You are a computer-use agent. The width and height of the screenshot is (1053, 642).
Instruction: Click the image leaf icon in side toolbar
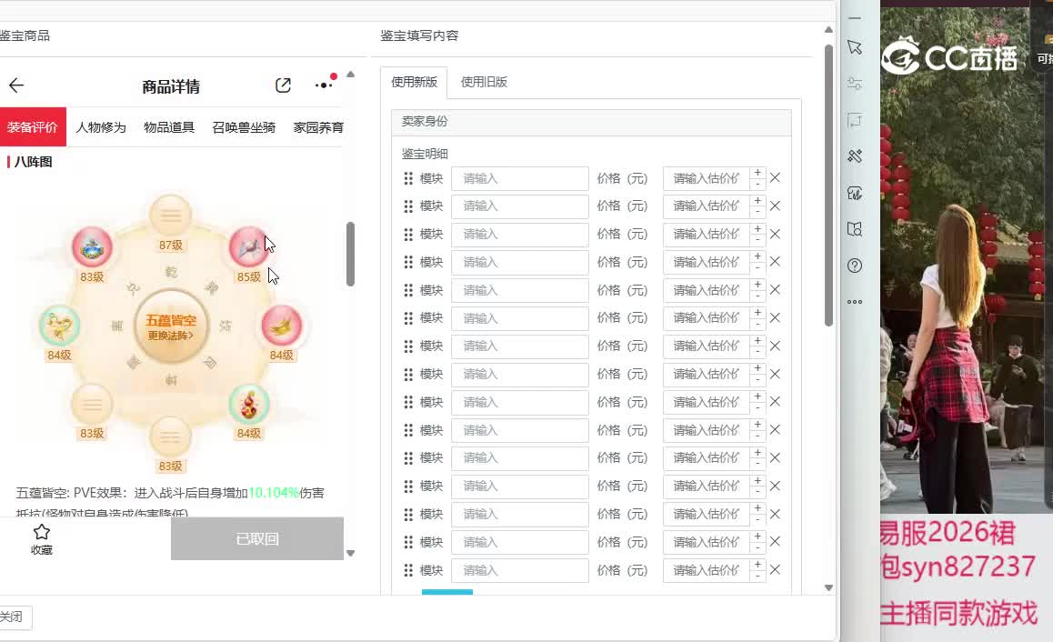pos(854,194)
